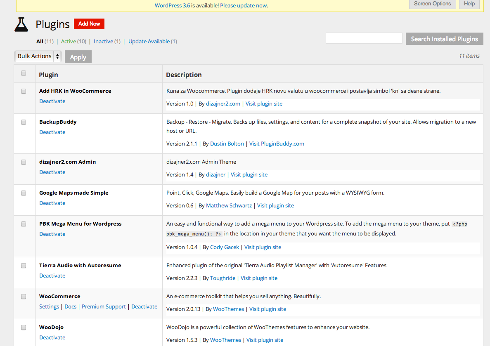Viewport: 490px width, 346px height.
Task: Visit plugin site for Add HRK
Action: [x=264, y=104]
